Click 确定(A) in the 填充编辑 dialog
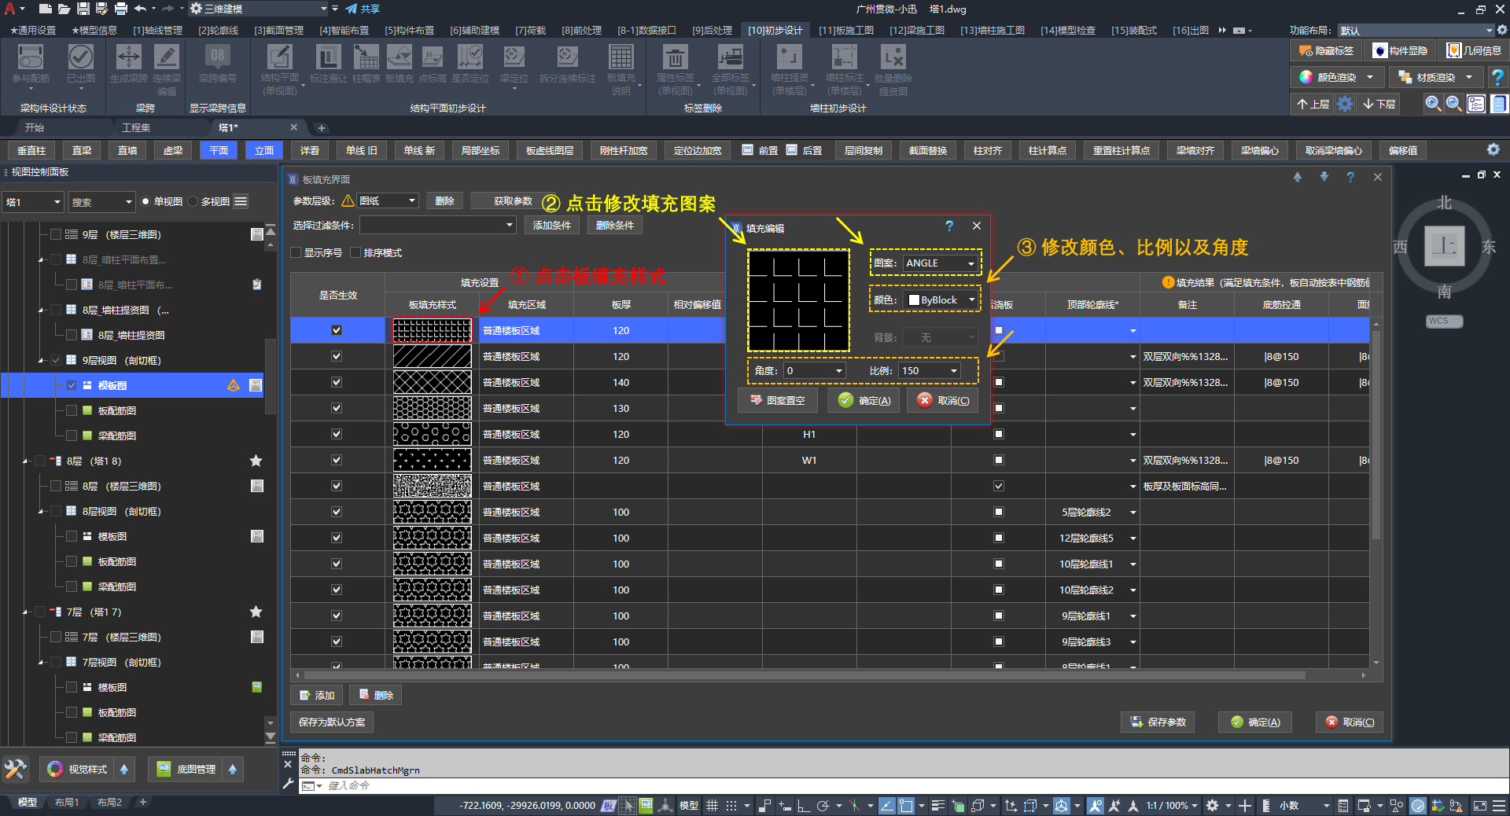 point(864,400)
